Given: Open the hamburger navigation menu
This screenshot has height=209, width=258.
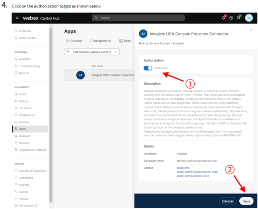Looking at the screenshot, I should [x=17, y=18].
